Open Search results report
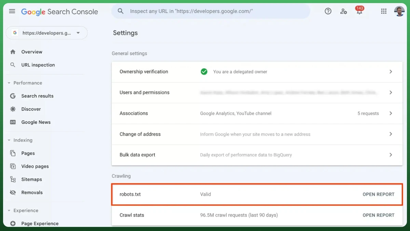 [37, 96]
